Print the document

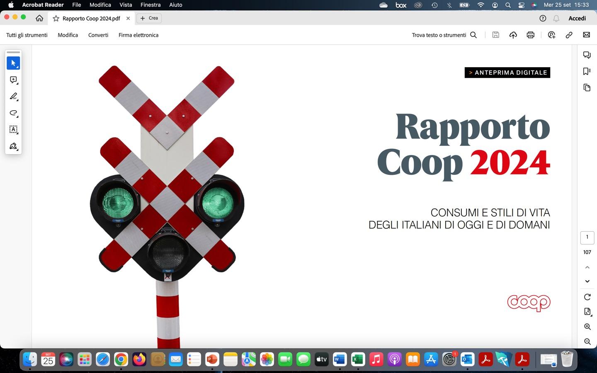tap(531, 35)
